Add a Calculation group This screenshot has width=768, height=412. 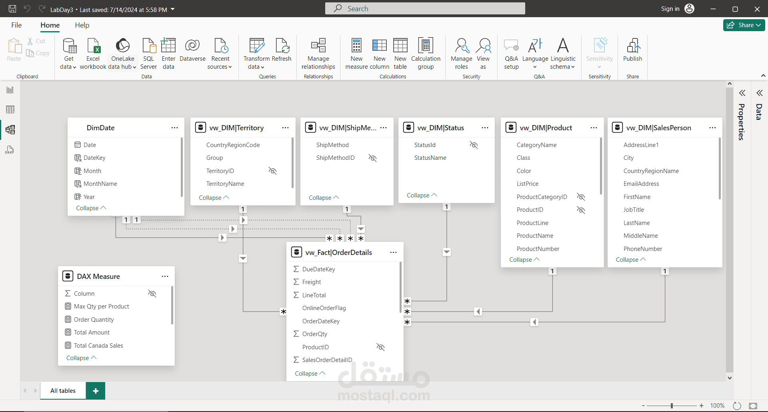[x=426, y=54]
